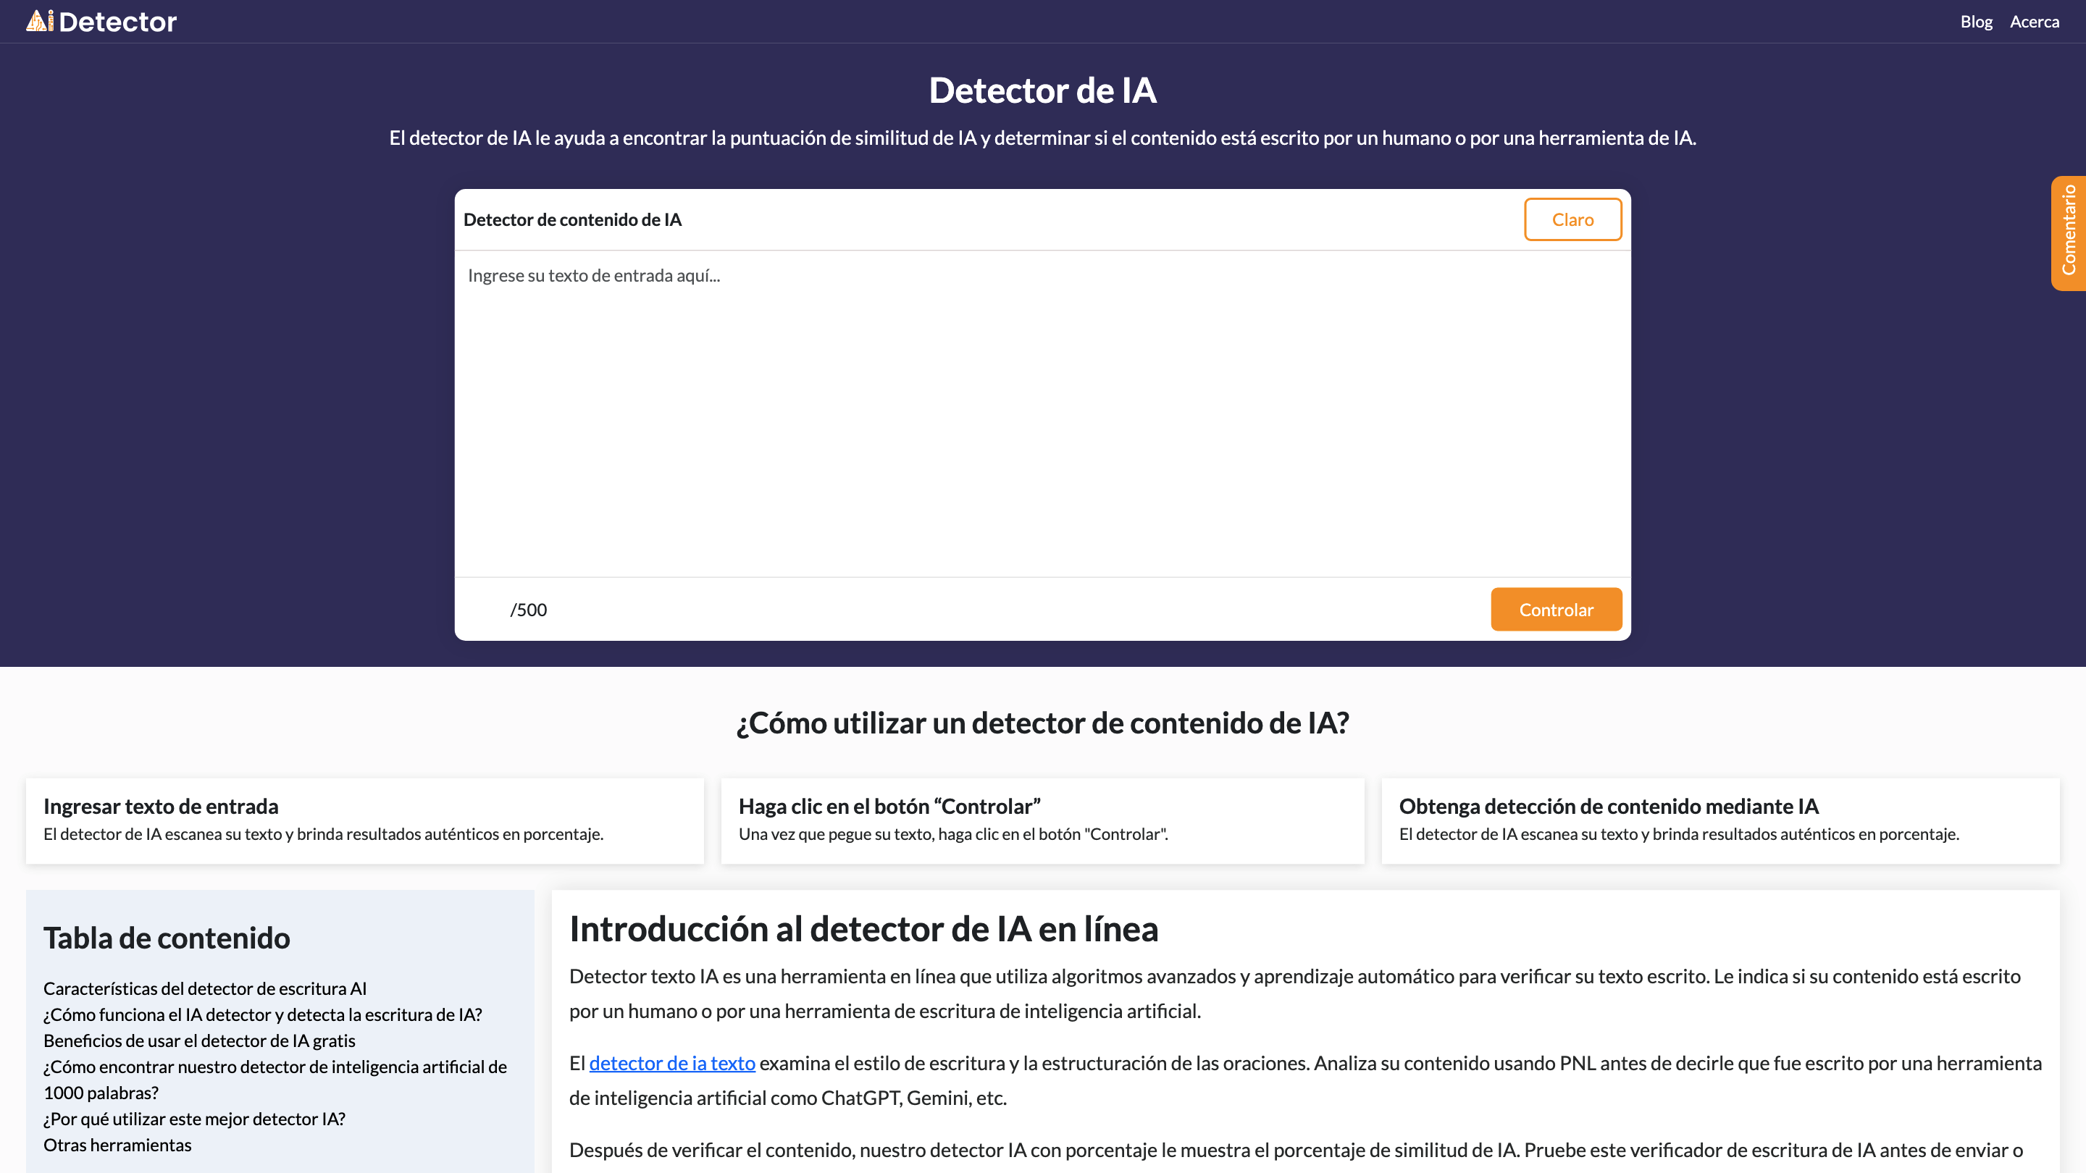Open the Blog page
This screenshot has height=1173, width=2086.
[x=1976, y=21]
